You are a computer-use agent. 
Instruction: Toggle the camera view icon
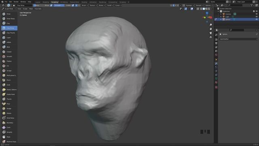210,33
